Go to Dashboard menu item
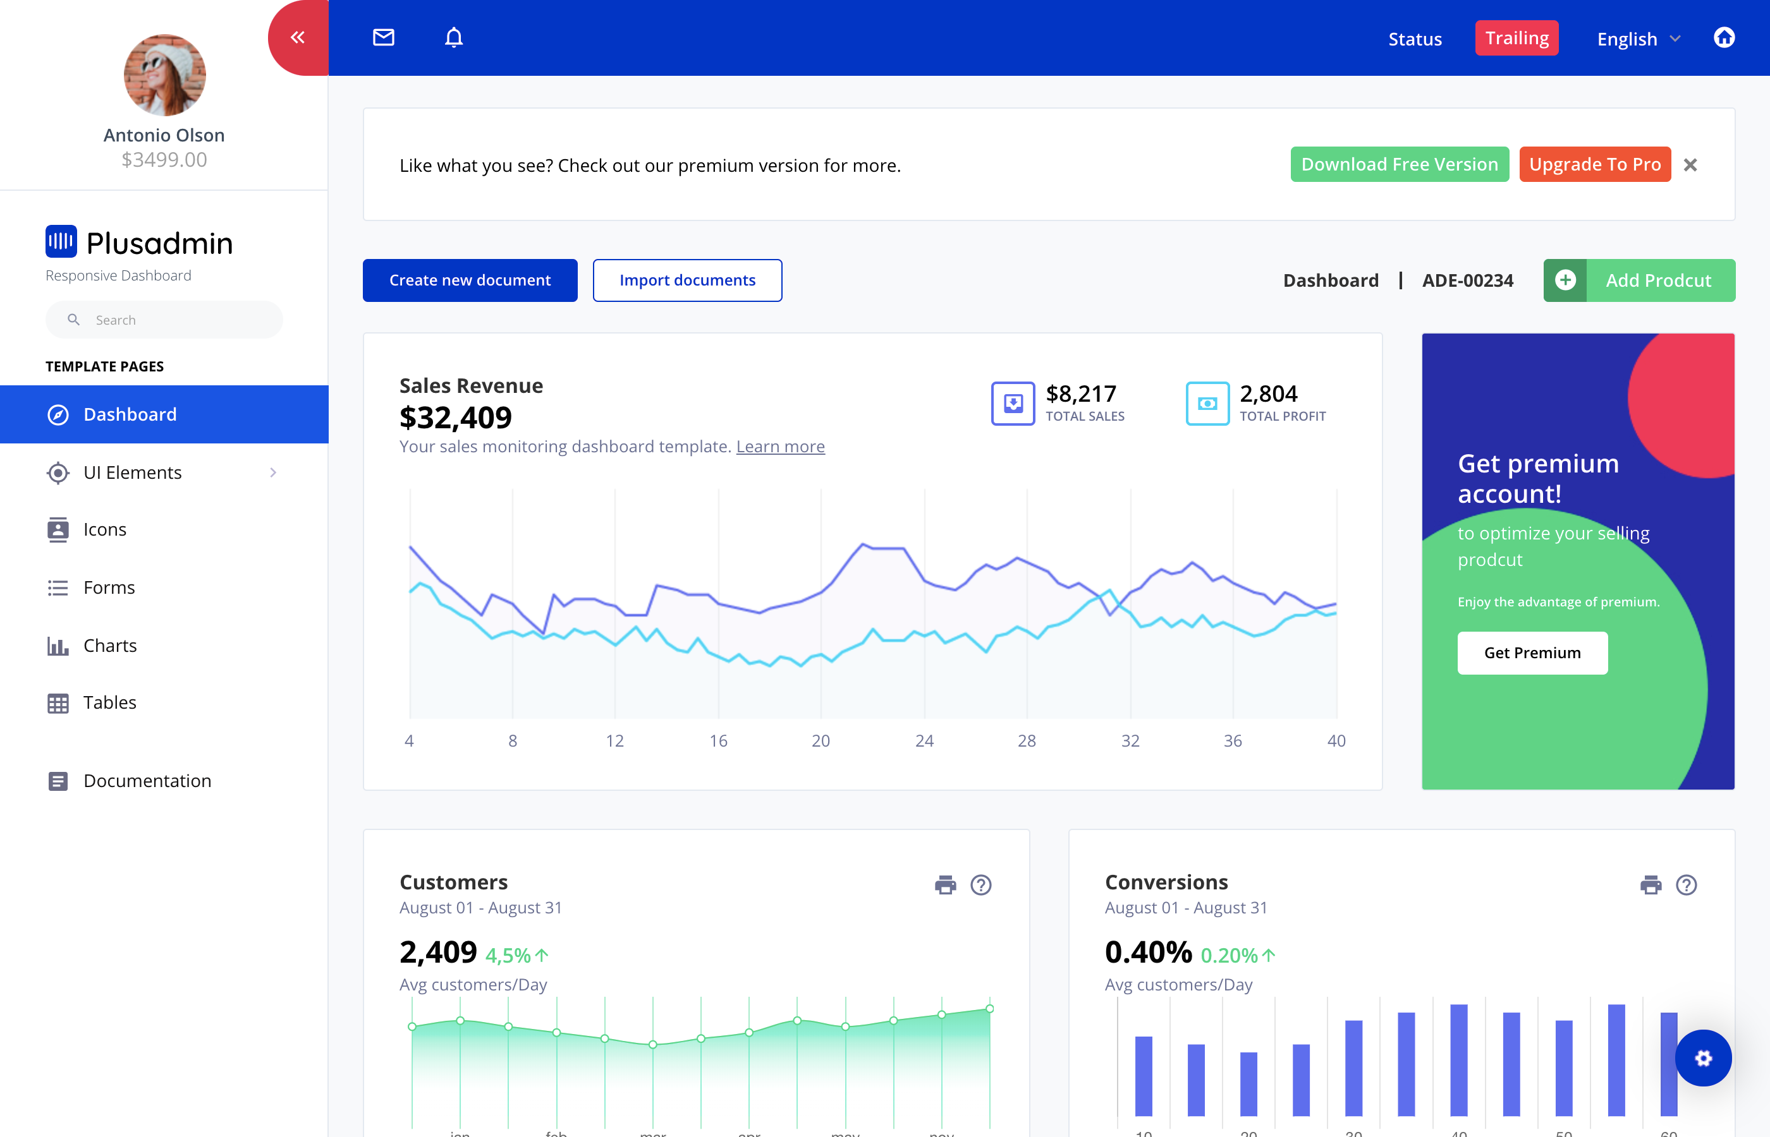Image resolution: width=1770 pixels, height=1137 pixels. click(x=164, y=414)
